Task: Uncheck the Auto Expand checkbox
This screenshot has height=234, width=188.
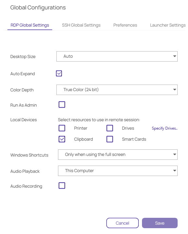Action: pyautogui.click(x=59, y=74)
